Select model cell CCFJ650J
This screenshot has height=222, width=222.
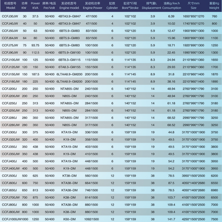[x=9, y=190]
